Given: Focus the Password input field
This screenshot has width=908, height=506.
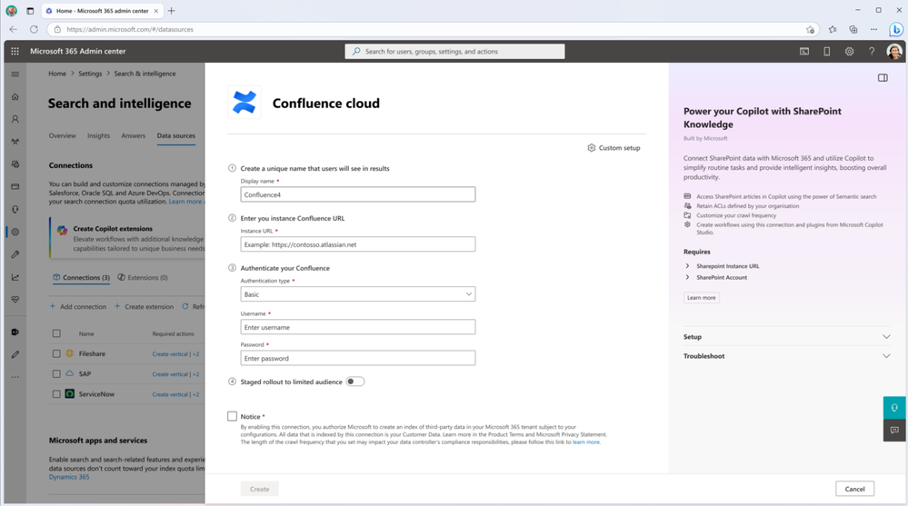Looking at the screenshot, I should click(x=358, y=358).
